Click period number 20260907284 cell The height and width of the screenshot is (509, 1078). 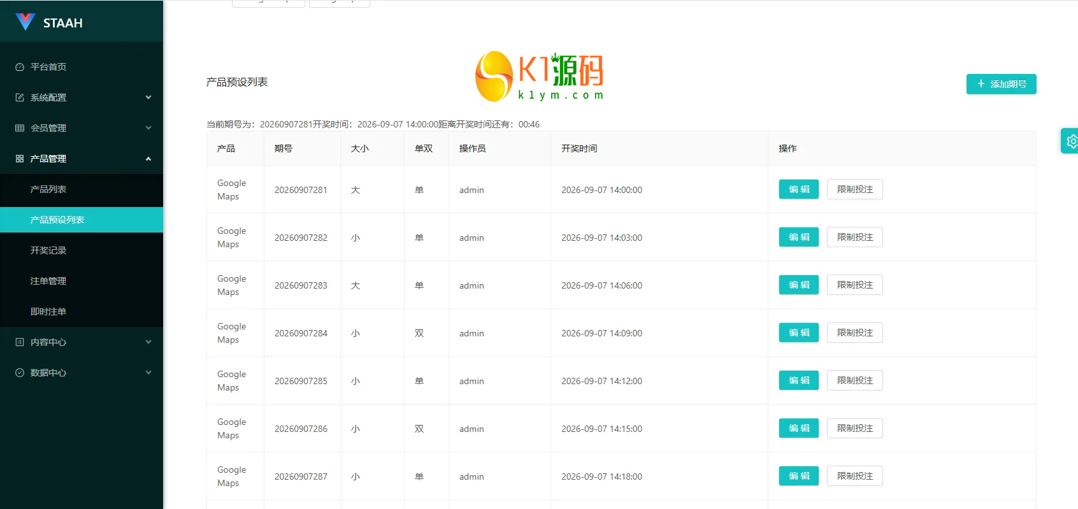click(301, 333)
